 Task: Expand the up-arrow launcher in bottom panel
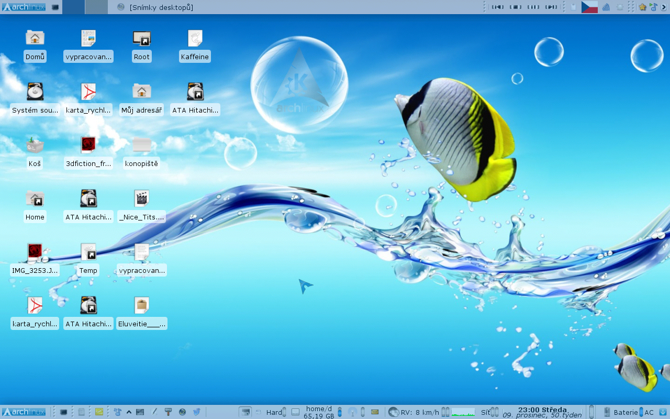[x=129, y=412]
